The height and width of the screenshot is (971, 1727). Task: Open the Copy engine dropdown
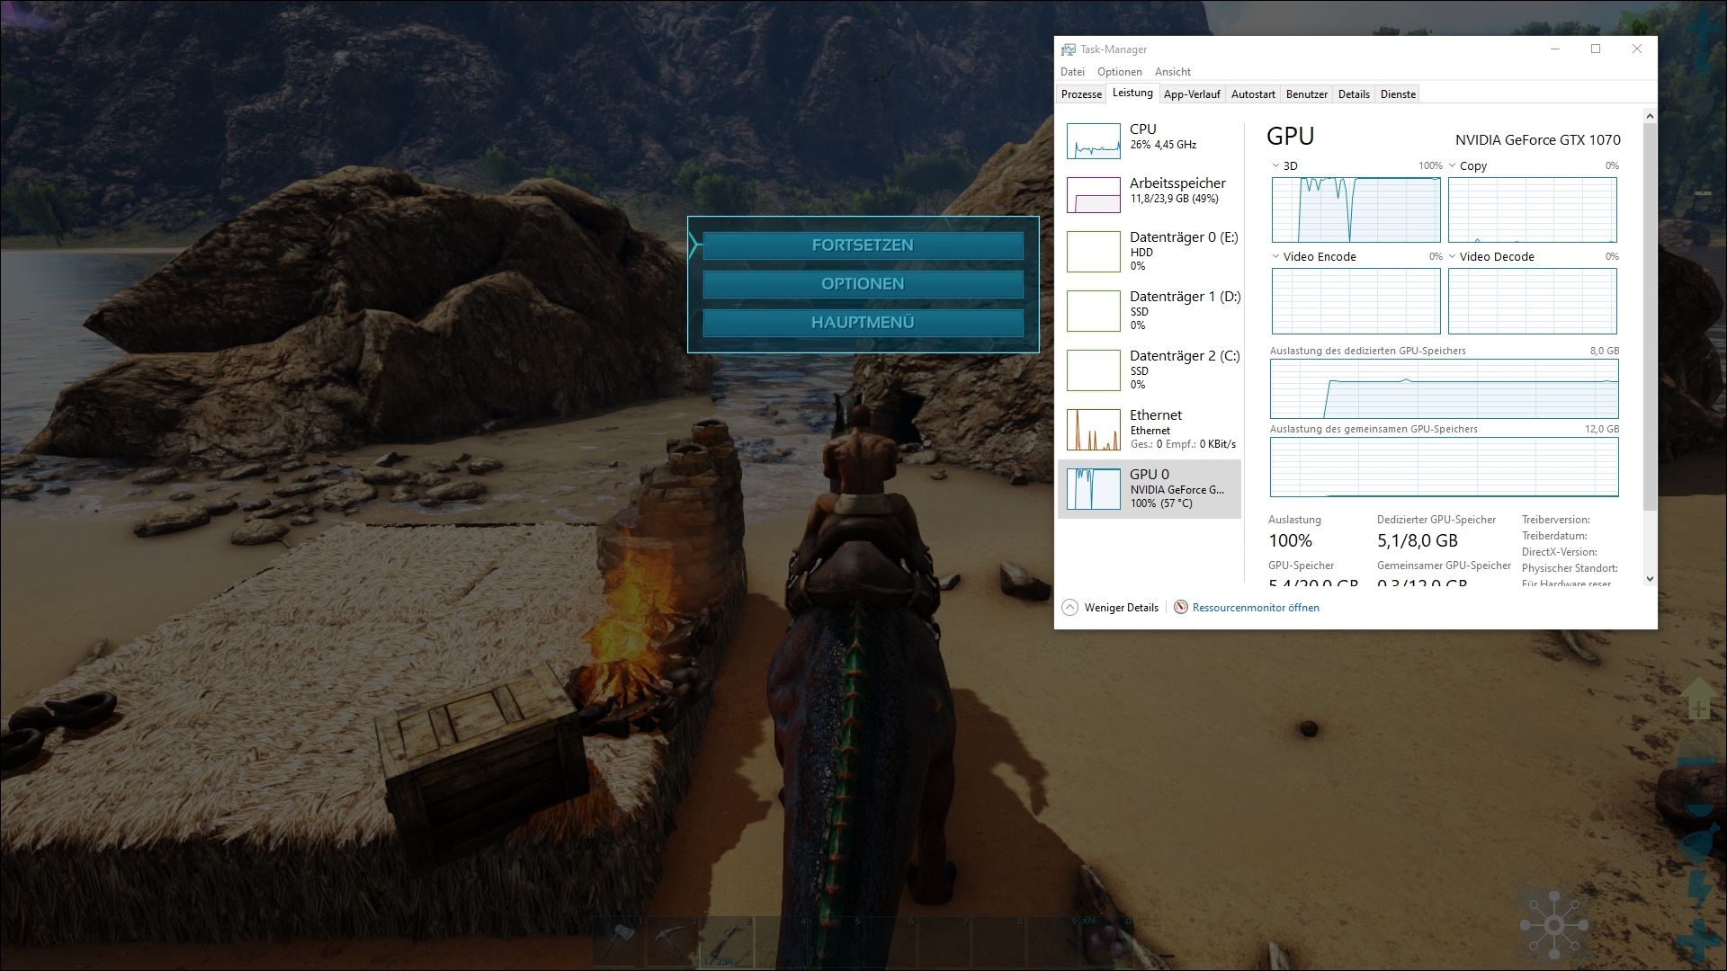pos(1453,165)
